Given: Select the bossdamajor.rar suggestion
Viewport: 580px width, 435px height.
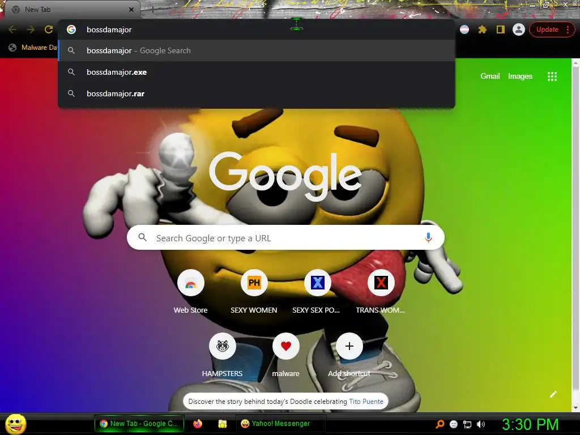Looking at the screenshot, I should pyautogui.click(x=257, y=93).
